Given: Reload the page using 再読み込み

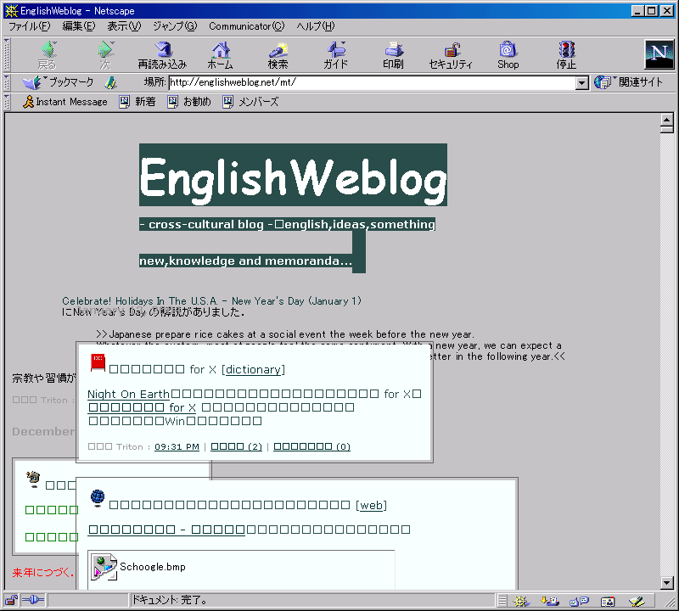Looking at the screenshot, I should click(162, 55).
